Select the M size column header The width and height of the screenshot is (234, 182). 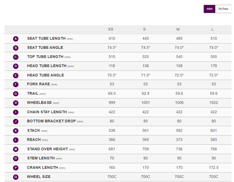[178, 29]
